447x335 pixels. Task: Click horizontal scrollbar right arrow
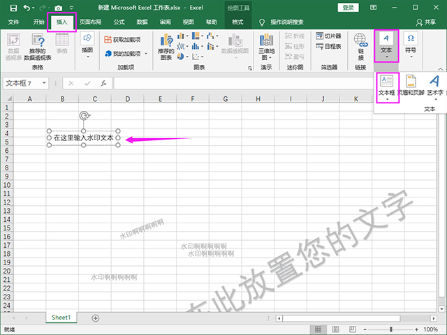pyautogui.click(x=434, y=318)
